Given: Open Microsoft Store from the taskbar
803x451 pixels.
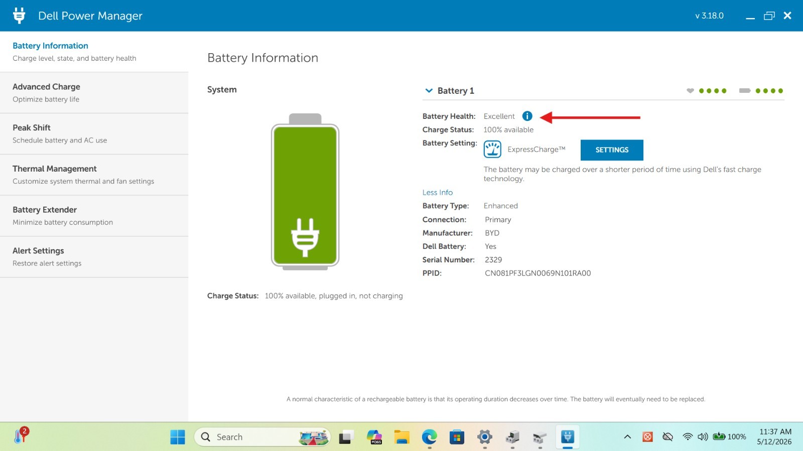Looking at the screenshot, I should [457, 437].
